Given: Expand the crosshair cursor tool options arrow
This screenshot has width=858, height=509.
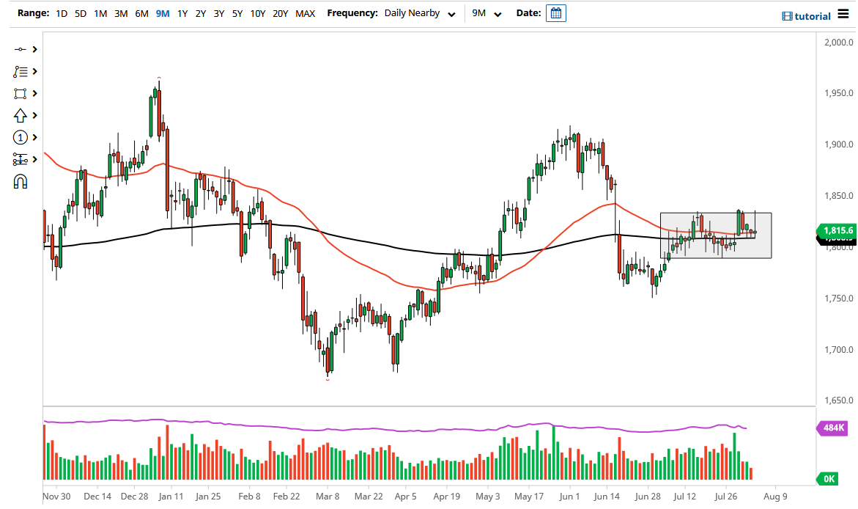Looking at the screenshot, I should [x=35, y=49].
